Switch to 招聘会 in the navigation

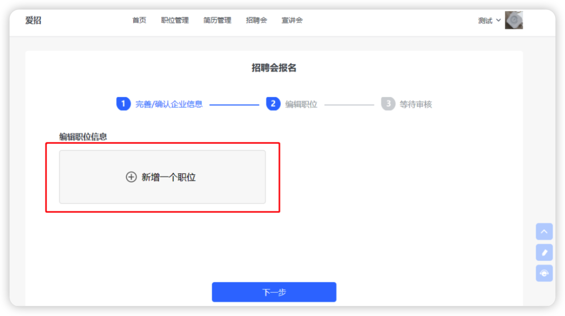tap(256, 20)
